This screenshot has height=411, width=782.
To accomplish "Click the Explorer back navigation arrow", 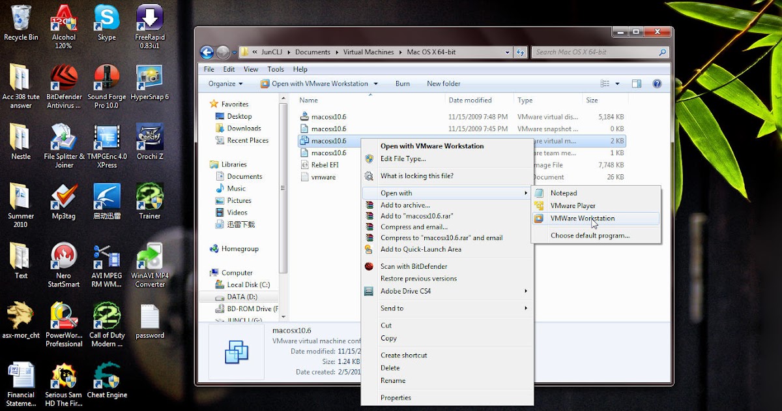I will tap(207, 52).
